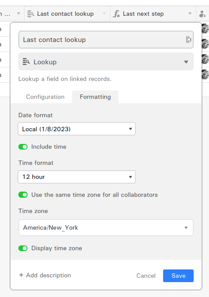Open the Date format dropdown
209x297 pixels.
(77, 129)
